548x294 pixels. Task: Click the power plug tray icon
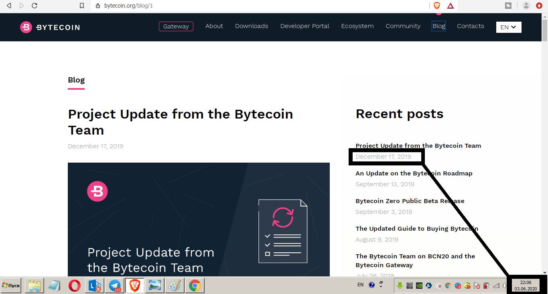(486, 286)
